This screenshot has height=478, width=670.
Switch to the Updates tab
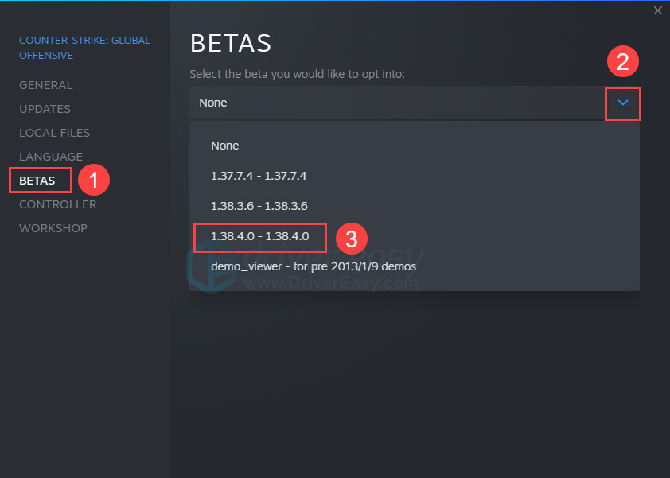pos(45,109)
